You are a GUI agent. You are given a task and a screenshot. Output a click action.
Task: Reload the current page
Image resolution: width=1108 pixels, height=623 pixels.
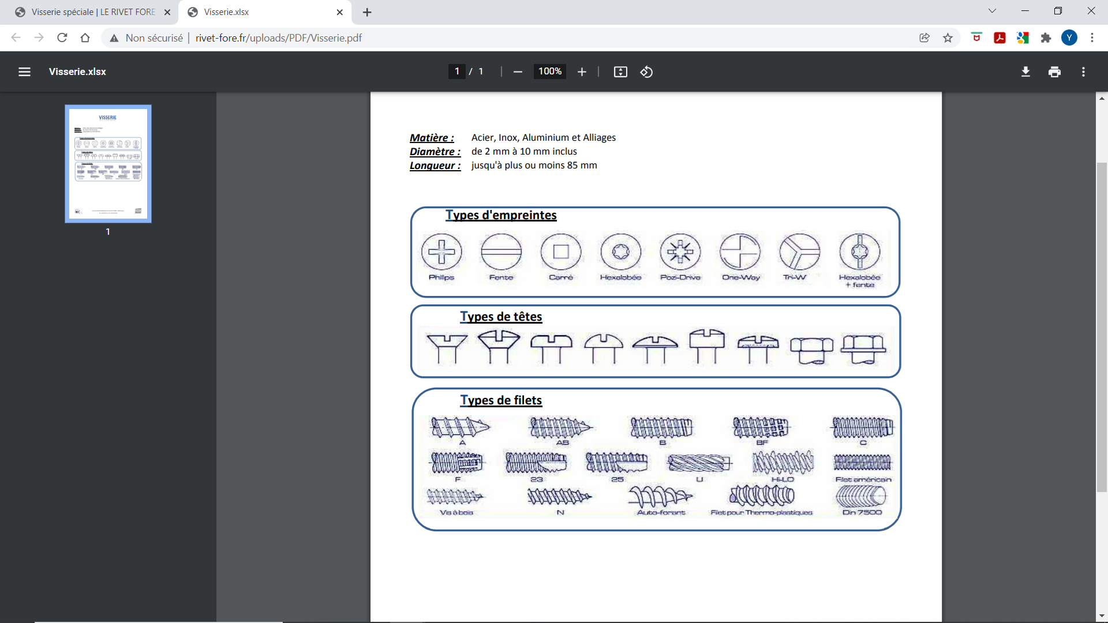(62, 38)
